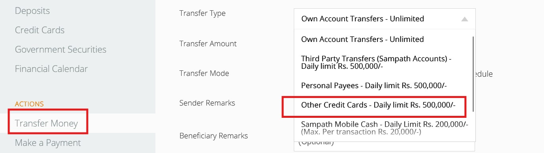Open the Financial Calendar

(51, 69)
